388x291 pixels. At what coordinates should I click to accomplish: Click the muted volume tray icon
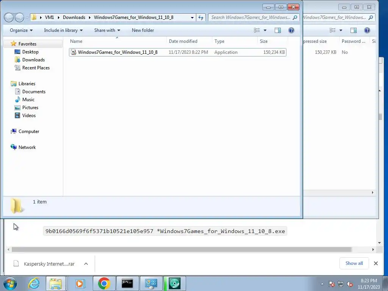coord(350,284)
